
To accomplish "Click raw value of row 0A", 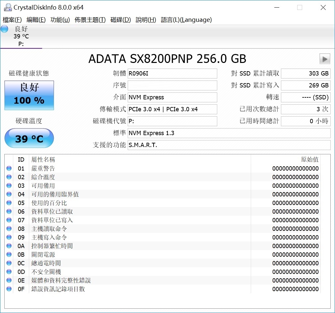I will point(296,246).
